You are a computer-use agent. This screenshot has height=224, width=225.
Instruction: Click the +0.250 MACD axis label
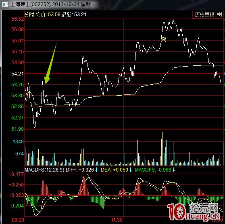pyautogui.click(x=16, y=185)
